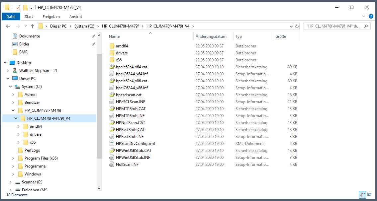Screen dimensions: 377x201
Task: Select HPRestStub.INF file icon
Action: coord(112,136)
